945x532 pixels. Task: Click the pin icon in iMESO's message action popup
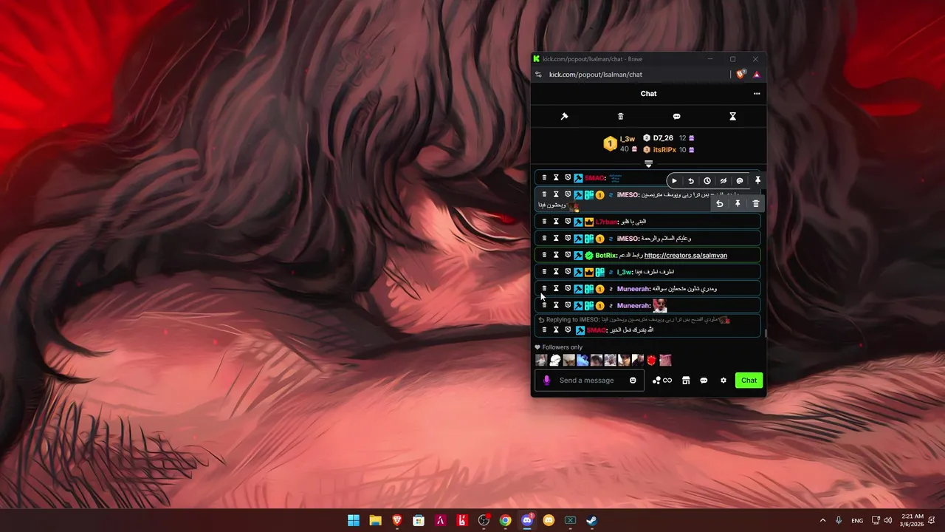pyautogui.click(x=738, y=204)
